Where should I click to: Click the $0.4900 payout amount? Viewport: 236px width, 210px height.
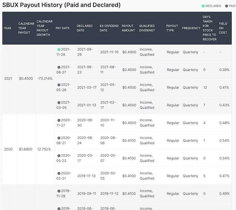tap(129, 52)
